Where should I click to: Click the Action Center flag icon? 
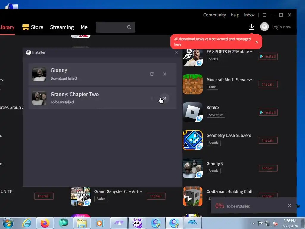coord(260,223)
